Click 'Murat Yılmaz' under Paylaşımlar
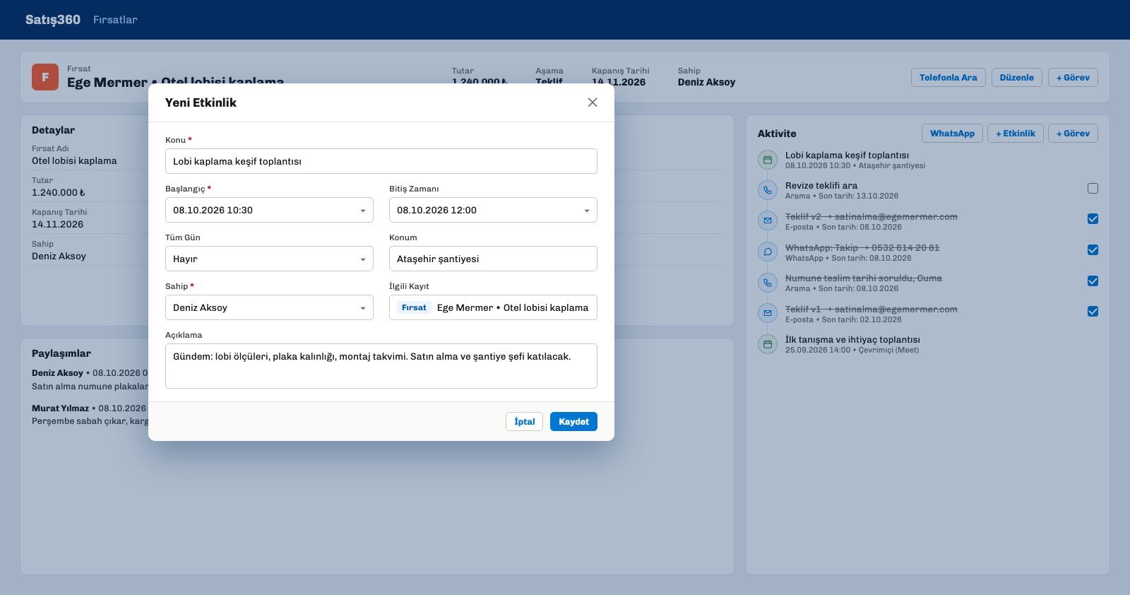The height and width of the screenshot is (595, 1130). coord(60,408)
